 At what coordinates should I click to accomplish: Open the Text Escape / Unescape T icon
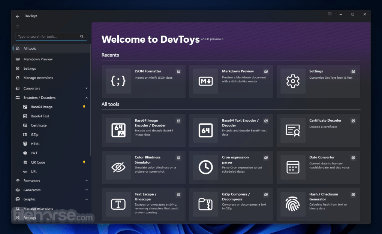click(118, 204)
